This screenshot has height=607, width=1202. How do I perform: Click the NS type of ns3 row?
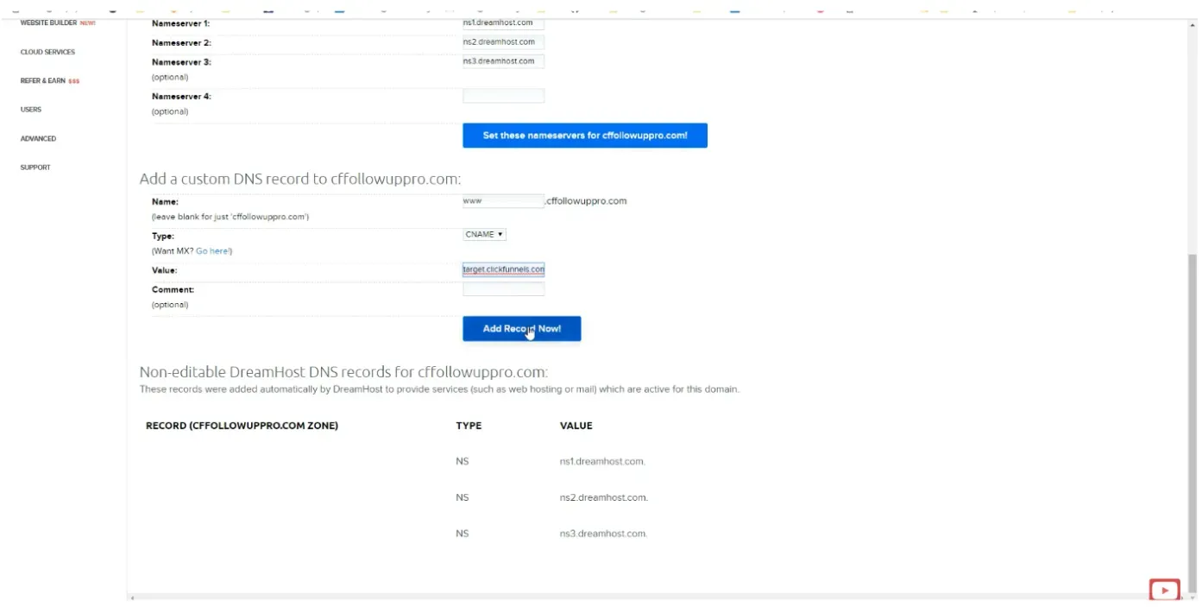coord(463,534)
